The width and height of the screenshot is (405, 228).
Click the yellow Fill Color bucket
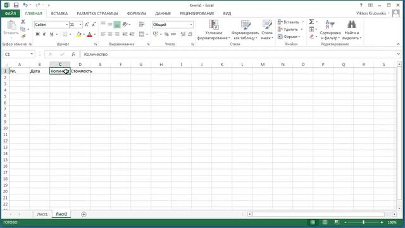click(x=78, y=34)
